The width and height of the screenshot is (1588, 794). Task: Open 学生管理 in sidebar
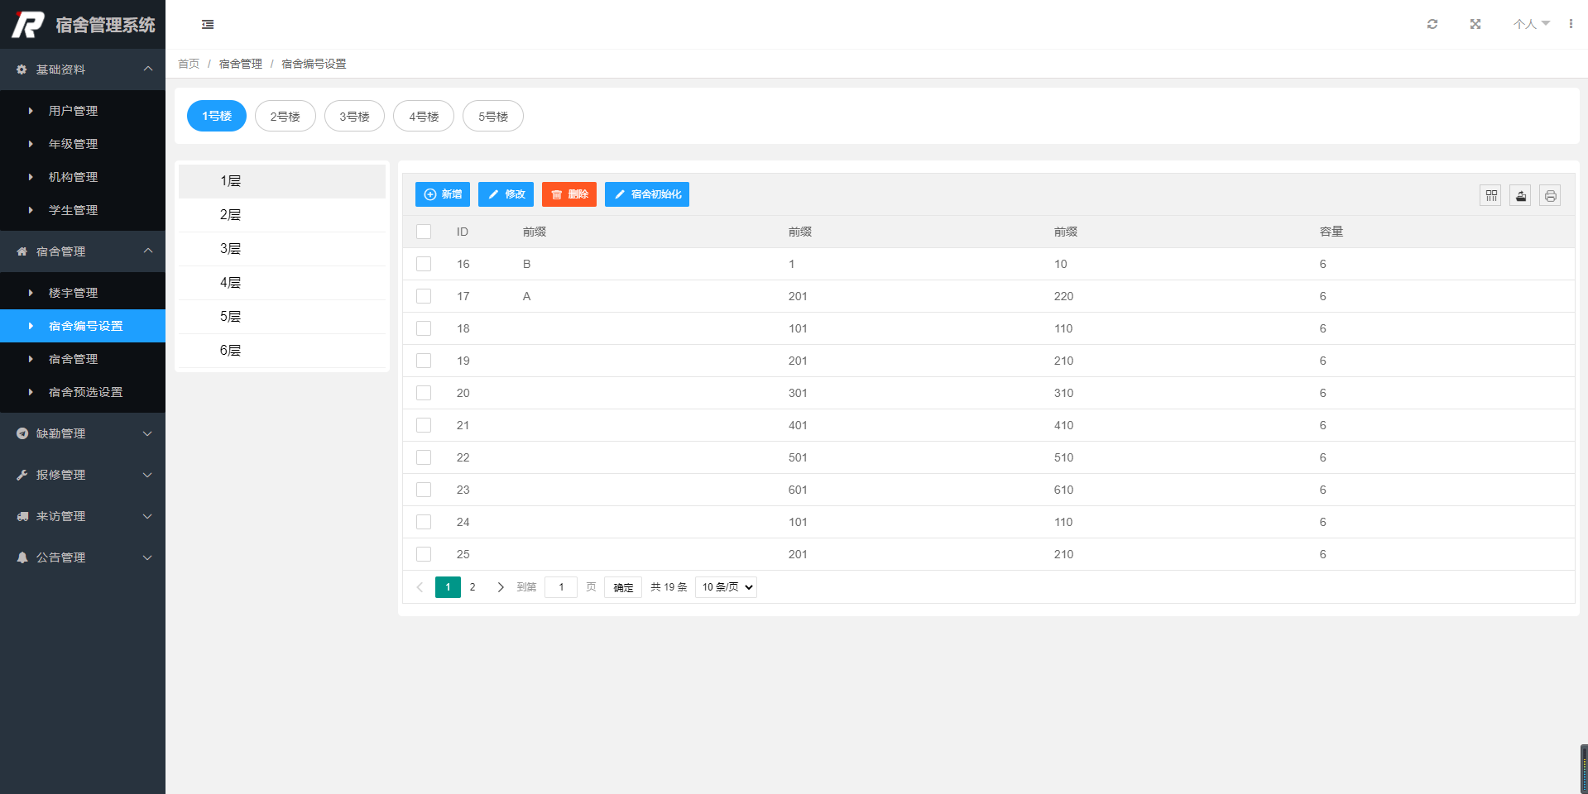point(83,210)
